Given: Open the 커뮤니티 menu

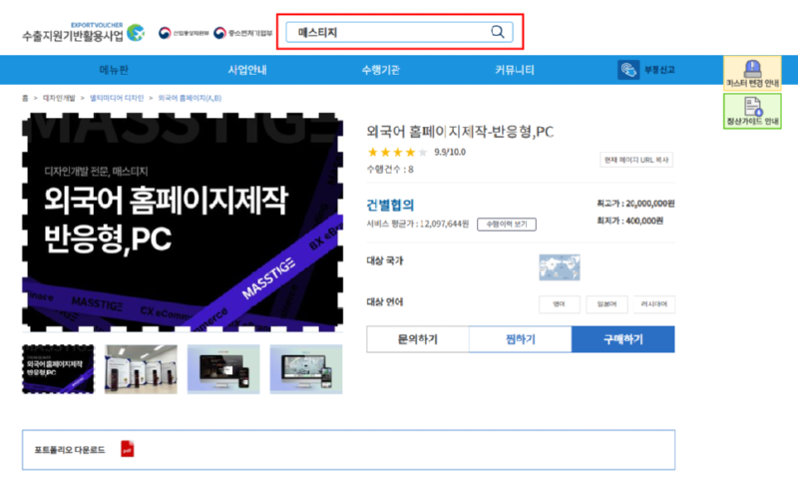Looking at the screenshot, I should point(515,70).
